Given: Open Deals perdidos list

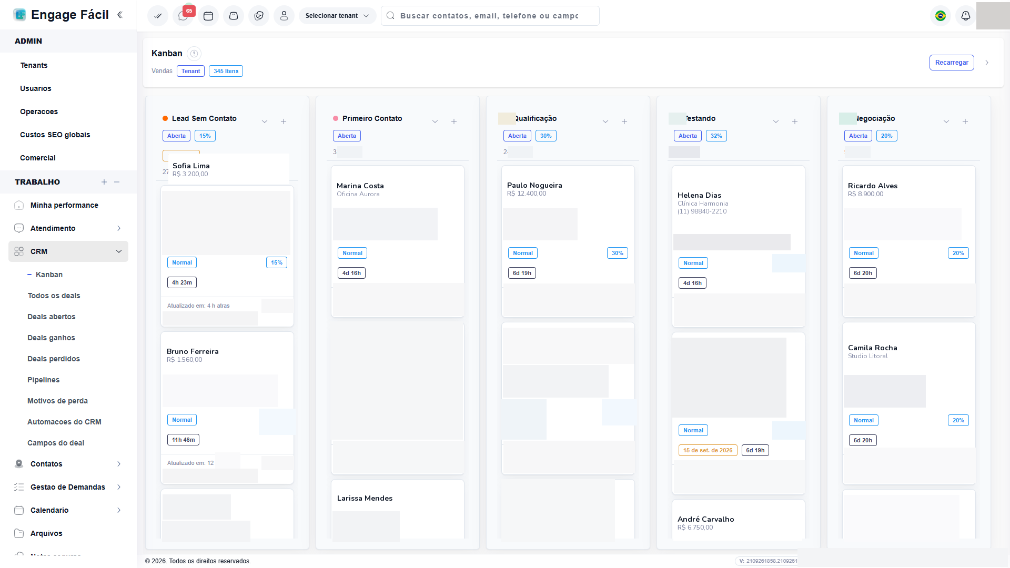Looking at the screenshot, I should coord(54,359).
